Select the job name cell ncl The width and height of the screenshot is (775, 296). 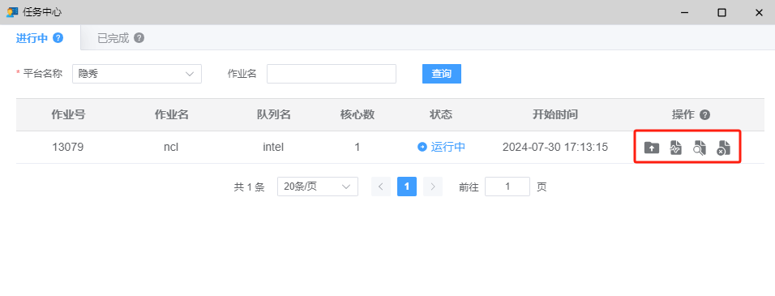tap(170, 147)
